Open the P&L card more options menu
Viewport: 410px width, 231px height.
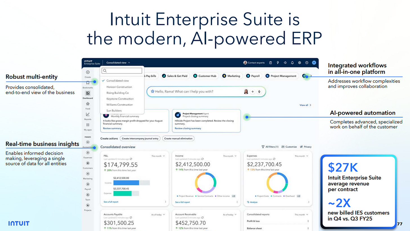(x=166, y=202)
